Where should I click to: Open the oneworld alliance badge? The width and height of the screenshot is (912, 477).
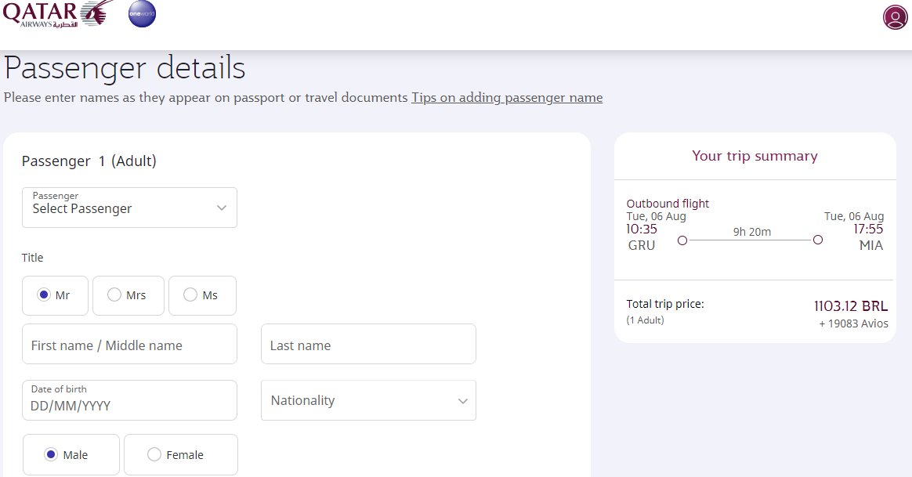(x=142, y=13)
